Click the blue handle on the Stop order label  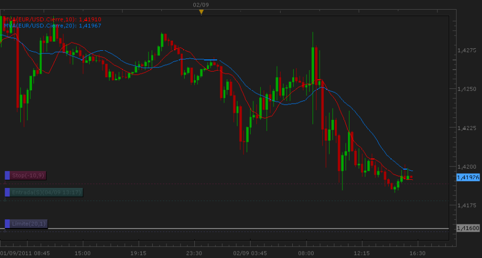[7, 175]
